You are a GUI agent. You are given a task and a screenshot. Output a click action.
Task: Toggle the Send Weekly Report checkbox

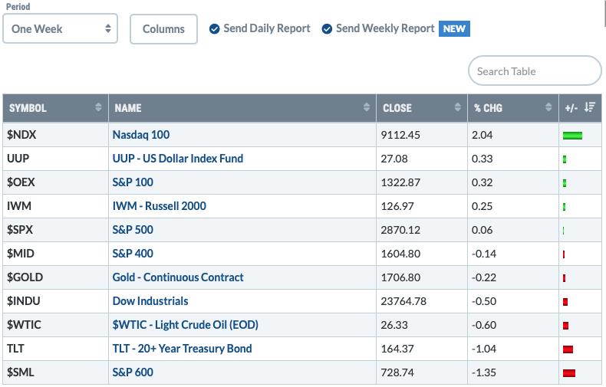click(327, 29)
